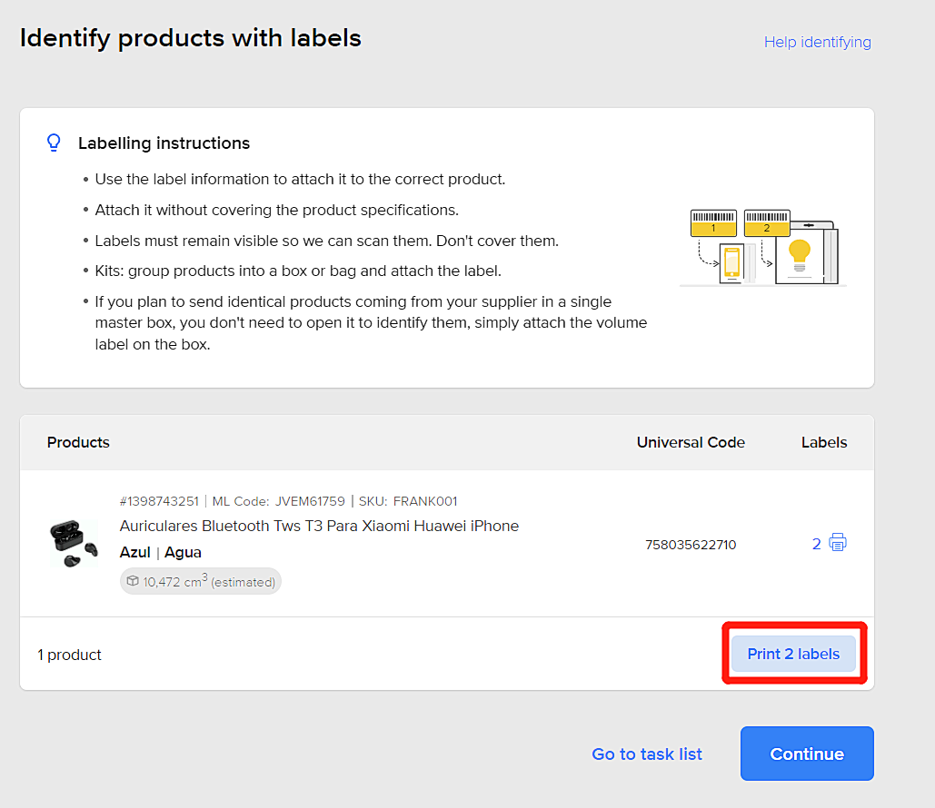
Task: Click the lightbulb icon beside Labelling instructions
Action: [x=54, y=143]
